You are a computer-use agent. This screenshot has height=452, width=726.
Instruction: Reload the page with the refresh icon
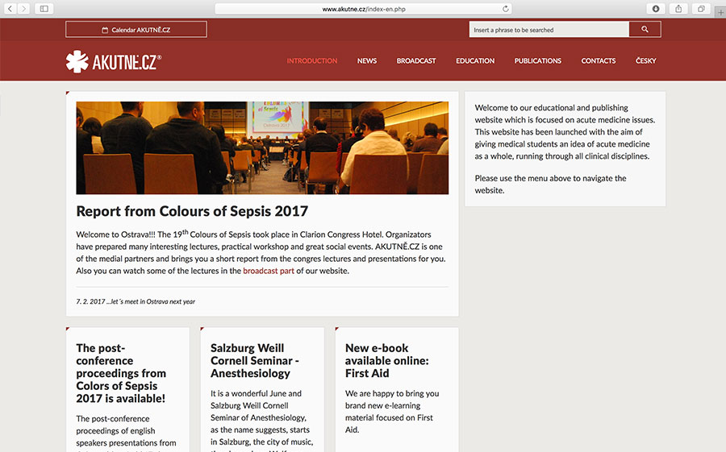(x=506, y=8)
